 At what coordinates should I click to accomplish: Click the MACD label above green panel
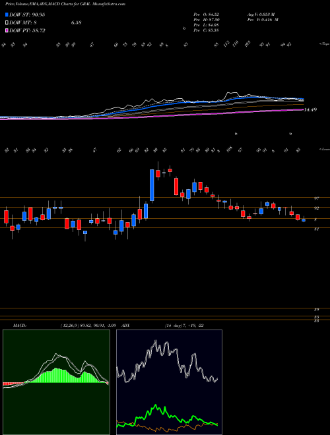19,326
